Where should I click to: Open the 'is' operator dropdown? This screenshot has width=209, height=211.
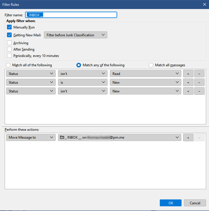[83, 82]
